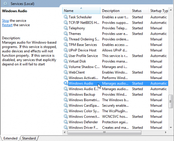Click the horizontal scrollbar thumb
This screenshot has height=141, width=174.
104,132
